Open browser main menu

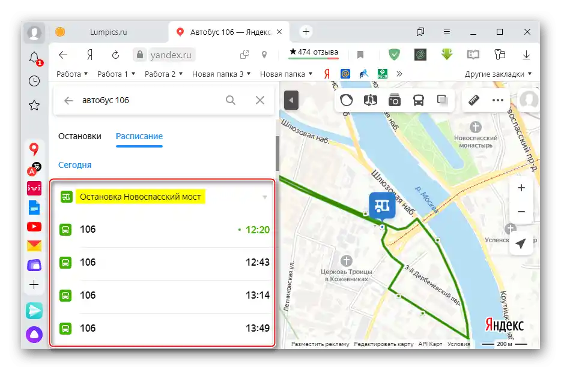coord(447,32)
